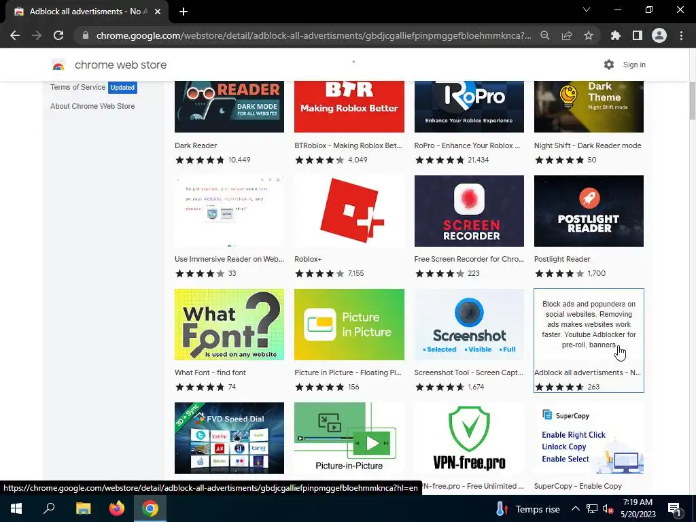This screenshot has height=522, width=696.
Task: Open the Roblox+ red logo thumbnail
Action: click(x=349, y=211)
